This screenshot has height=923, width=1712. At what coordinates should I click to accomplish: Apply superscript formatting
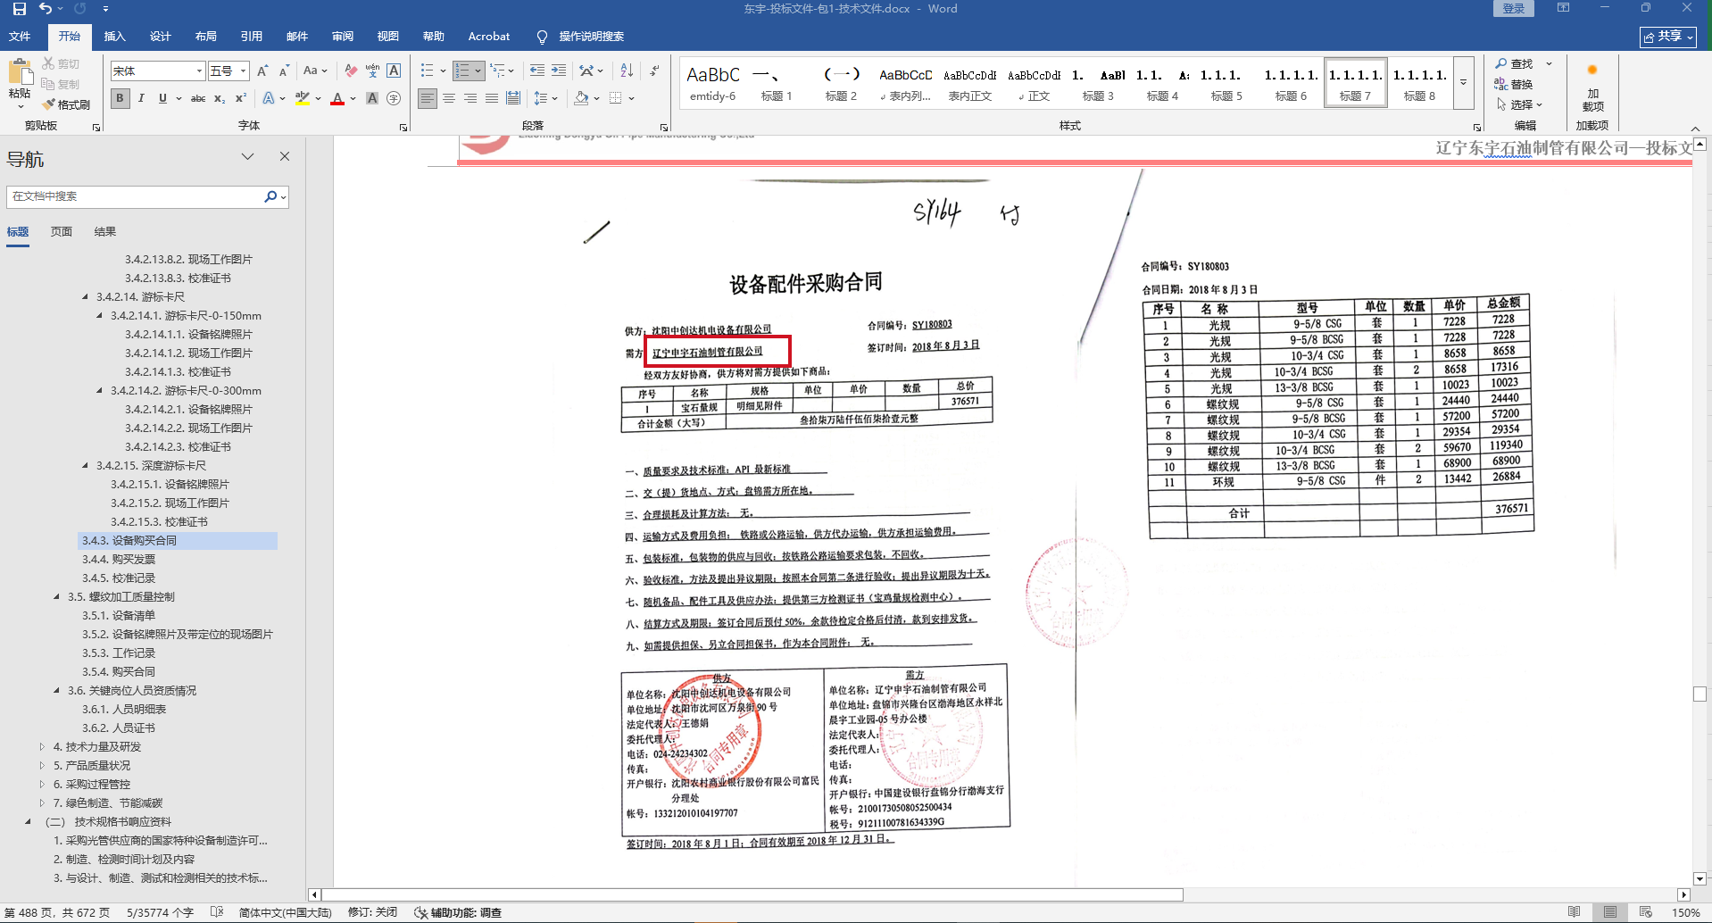pyautogui.click(x=241, y=98)
